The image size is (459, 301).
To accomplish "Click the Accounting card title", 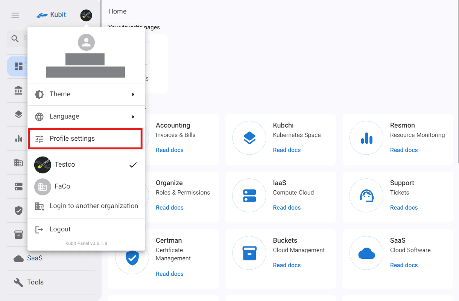I will pos(173,125).
